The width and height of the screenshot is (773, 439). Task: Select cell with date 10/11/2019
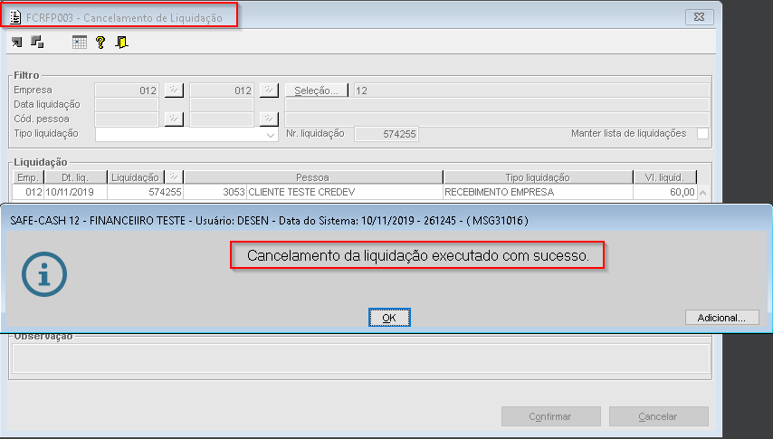(x=75, y=192)
